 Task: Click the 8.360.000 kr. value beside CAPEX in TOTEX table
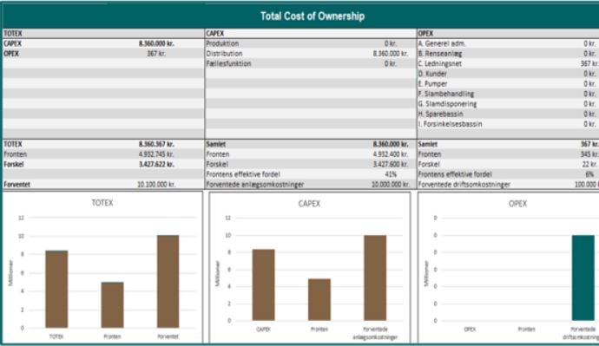[x=156, y=43]
